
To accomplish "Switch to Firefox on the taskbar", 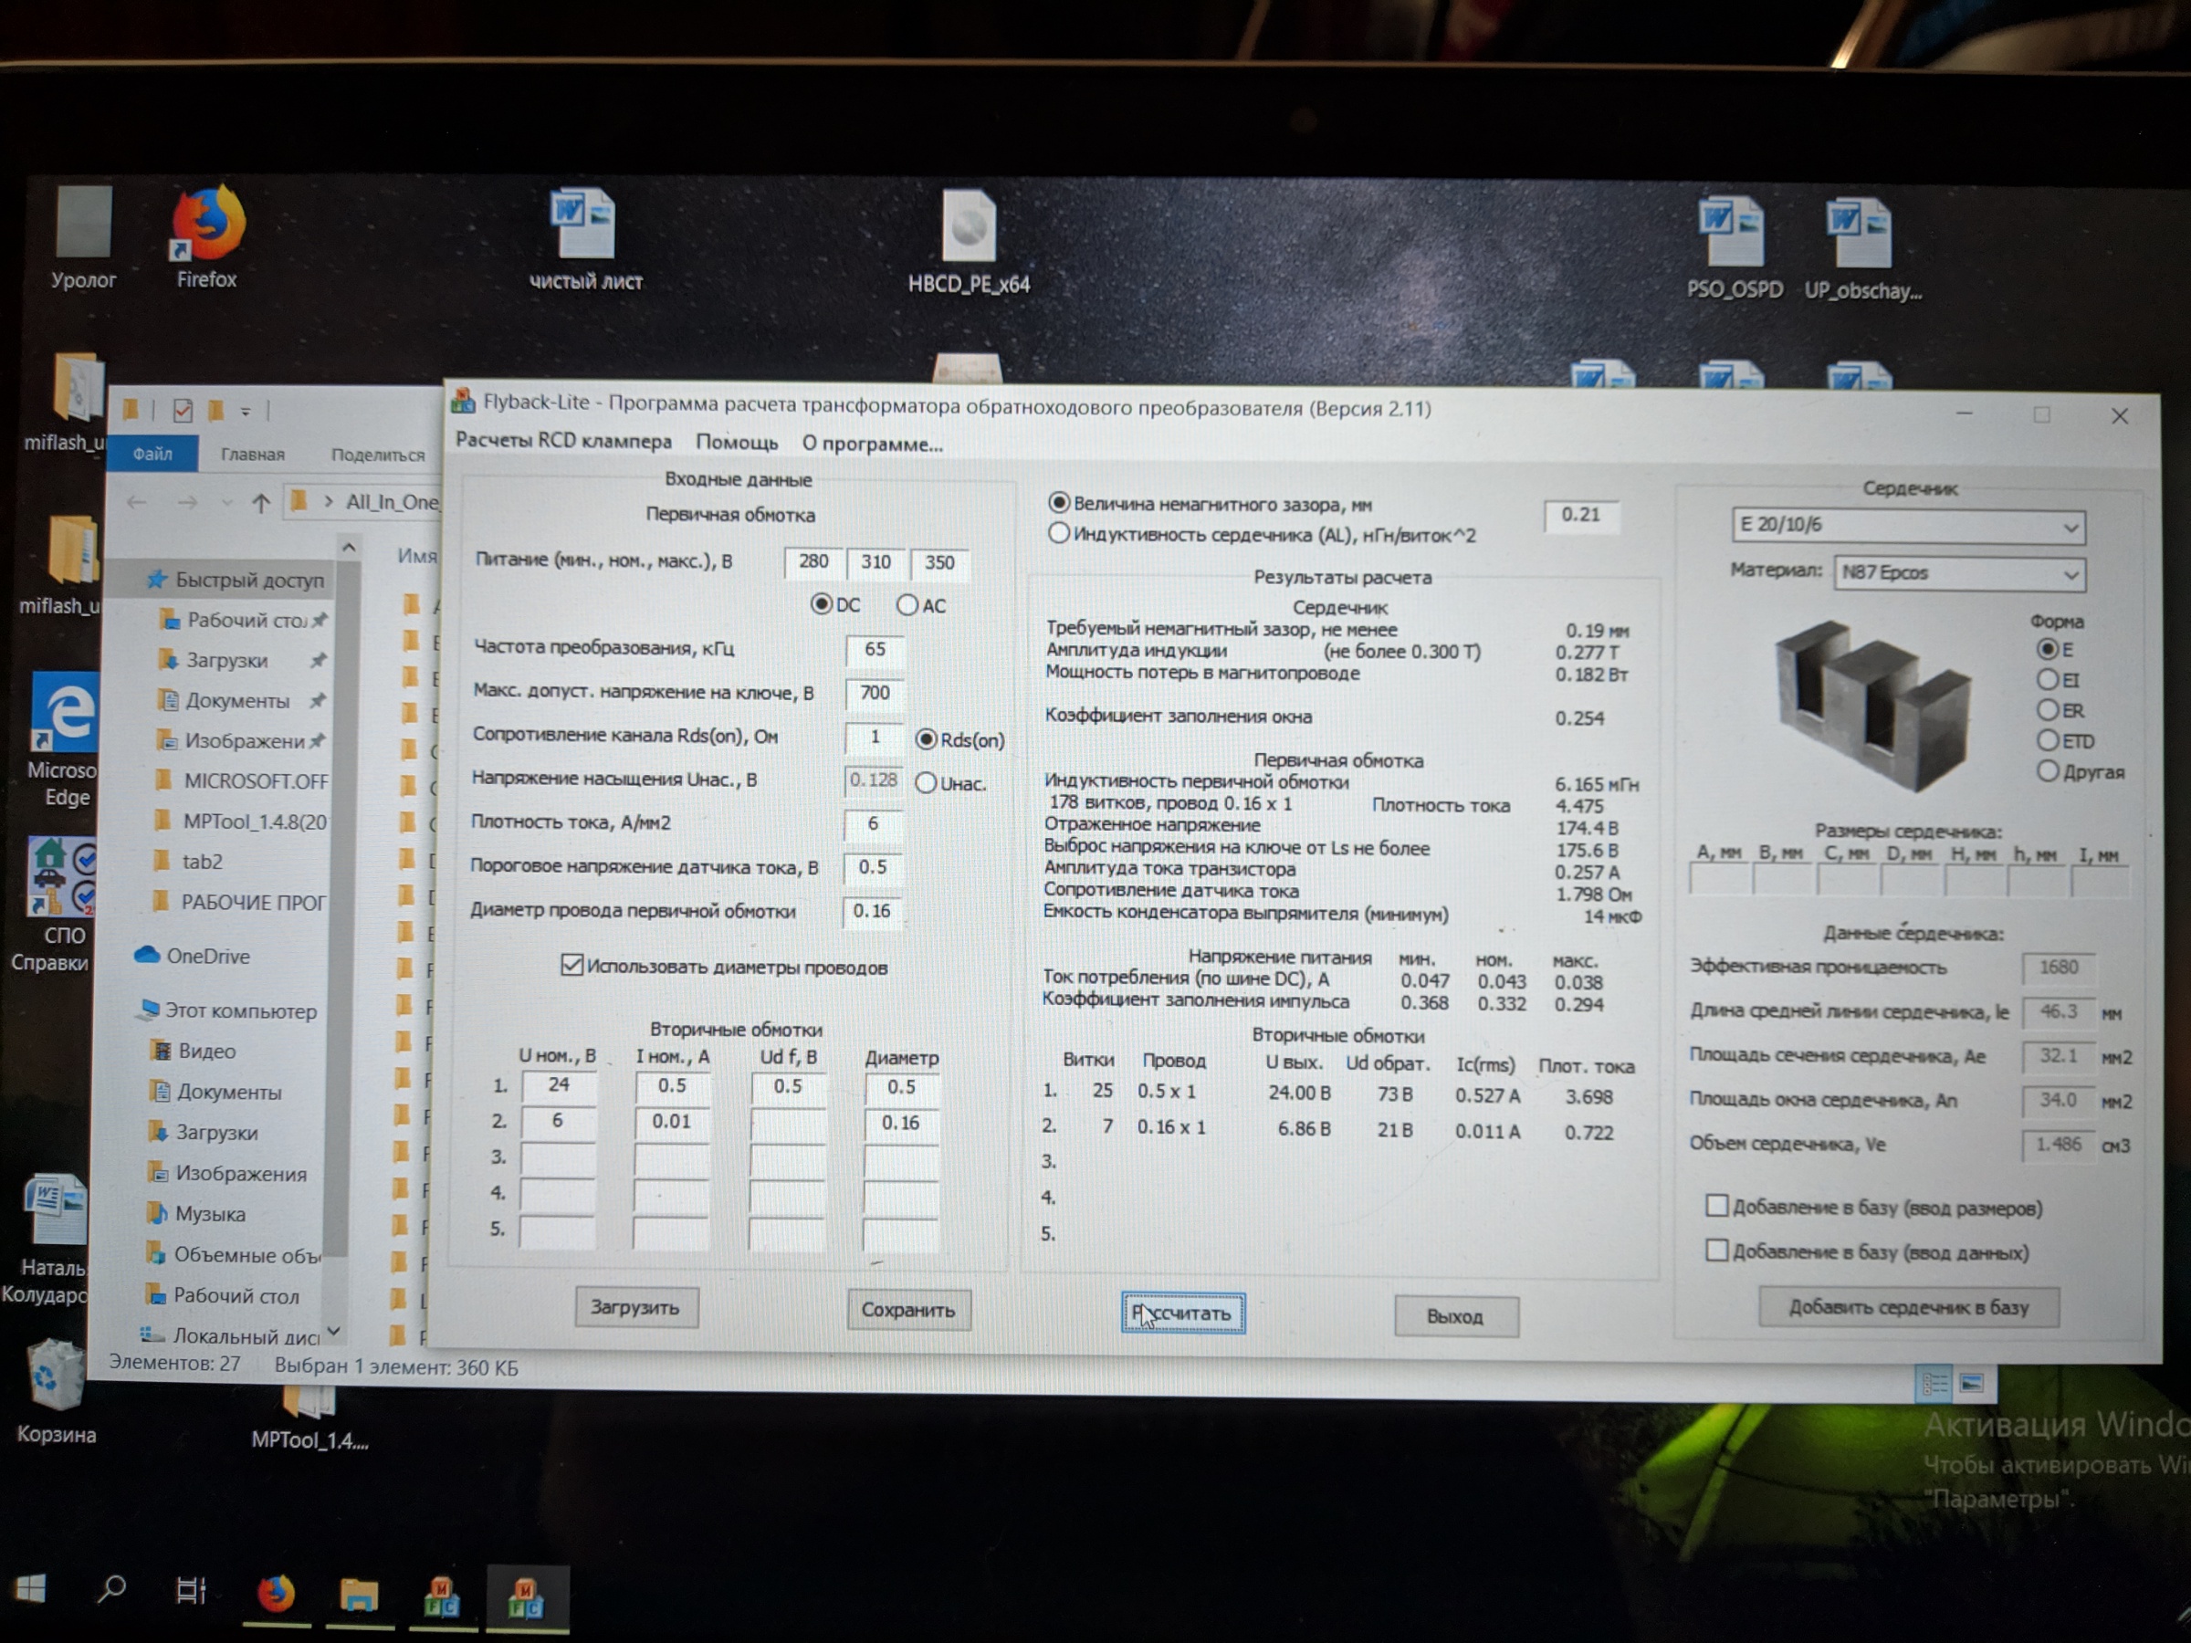I will [277, 1595].
